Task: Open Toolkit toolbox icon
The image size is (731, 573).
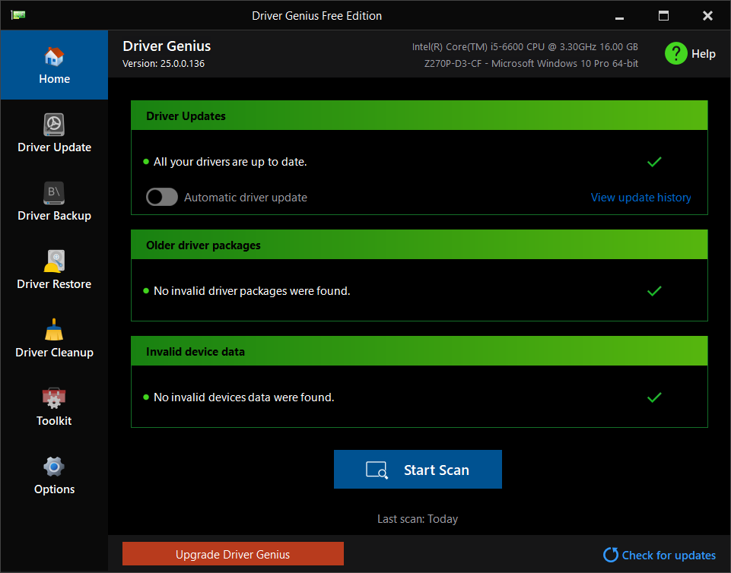Action: 54,398
